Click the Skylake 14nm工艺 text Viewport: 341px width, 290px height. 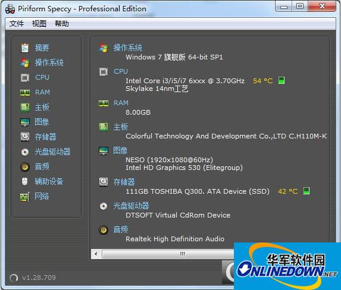157,89
